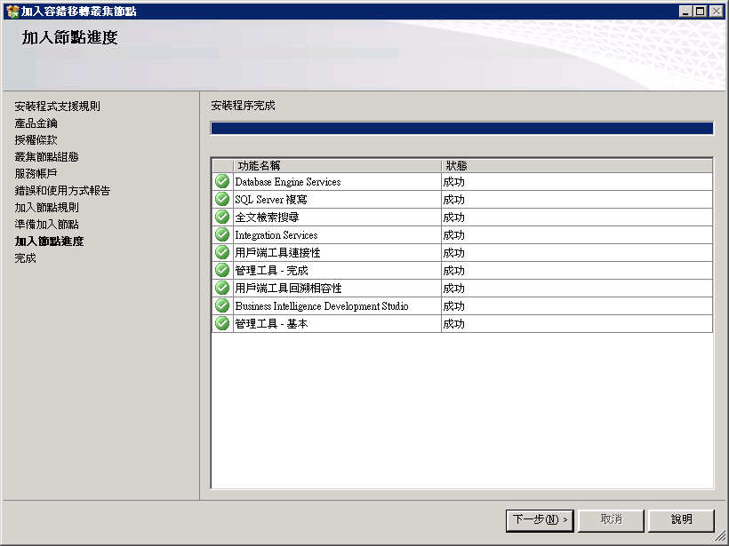729x546 pixels.
Task: Click the check icon next to 管理工具 - 基本
Action: [222, 324]
